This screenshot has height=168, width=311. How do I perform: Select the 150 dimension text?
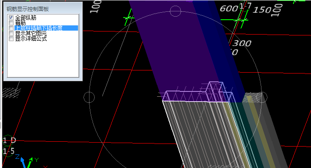pyautogui.click(x=262, y=10)
